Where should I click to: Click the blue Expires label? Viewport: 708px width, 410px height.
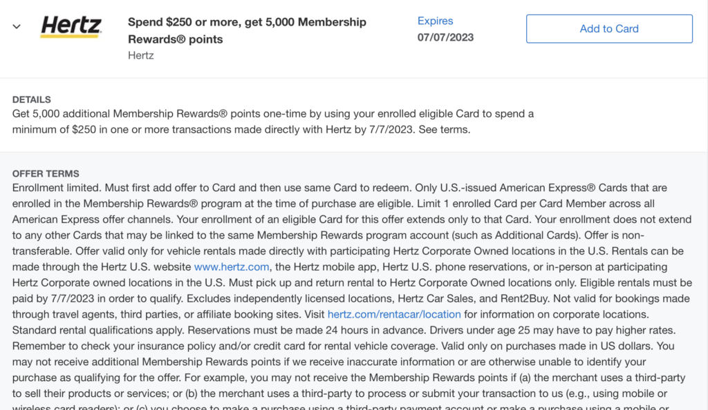point(436,21)
